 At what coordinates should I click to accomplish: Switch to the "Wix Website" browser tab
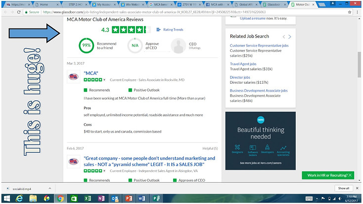(x=133, y=4)
